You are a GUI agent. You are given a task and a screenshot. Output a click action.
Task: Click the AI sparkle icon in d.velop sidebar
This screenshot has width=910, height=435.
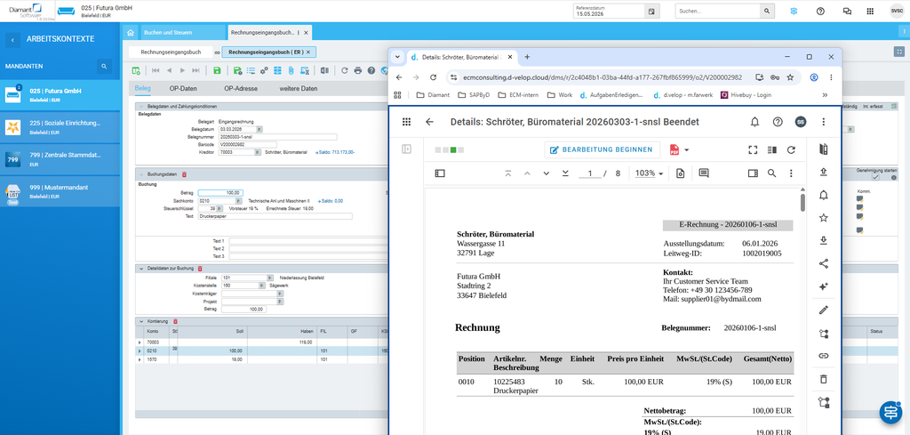coord(823,286)
